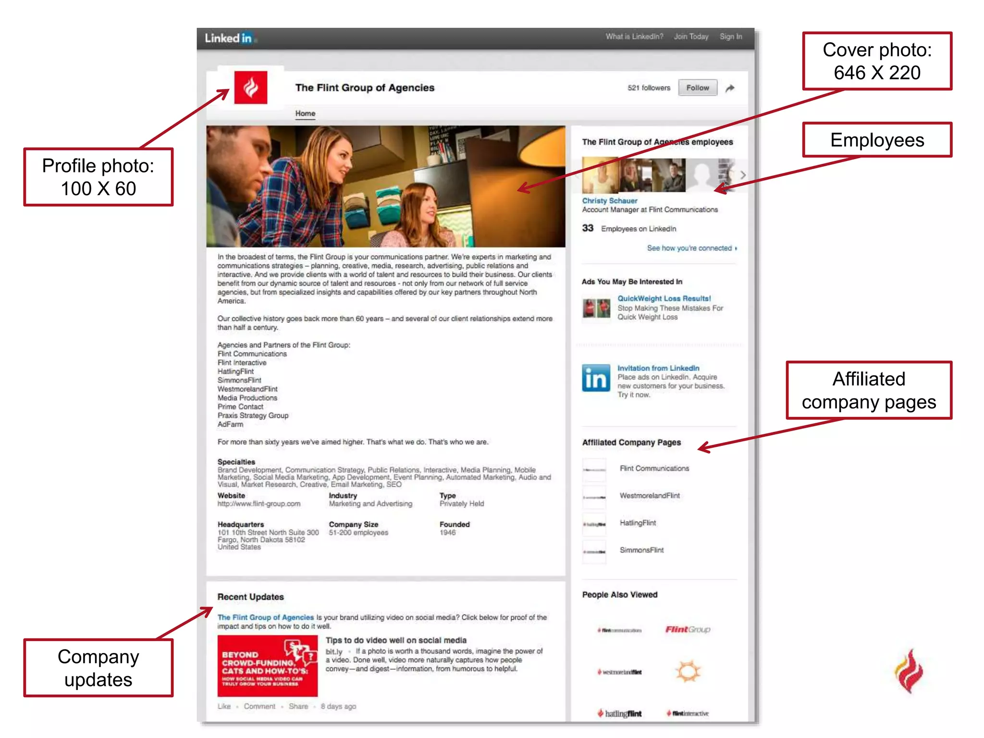Image resolution: width=984 pixels, height=738 pixels.
Task: Click 'The Flint Group of Agencies' page title
Action: 365,87
